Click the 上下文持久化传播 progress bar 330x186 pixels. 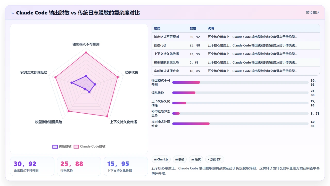pos(240,103)
